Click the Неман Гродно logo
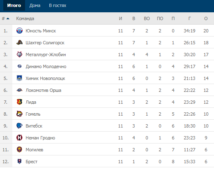Image resolution: width=214 pixels, height=171 pixels. 19,138
